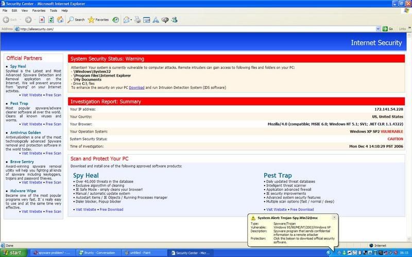Image resolution: width=412 pixels, height=257 pixels.
Task: Open the Edit menu
Action: point(14,10)
